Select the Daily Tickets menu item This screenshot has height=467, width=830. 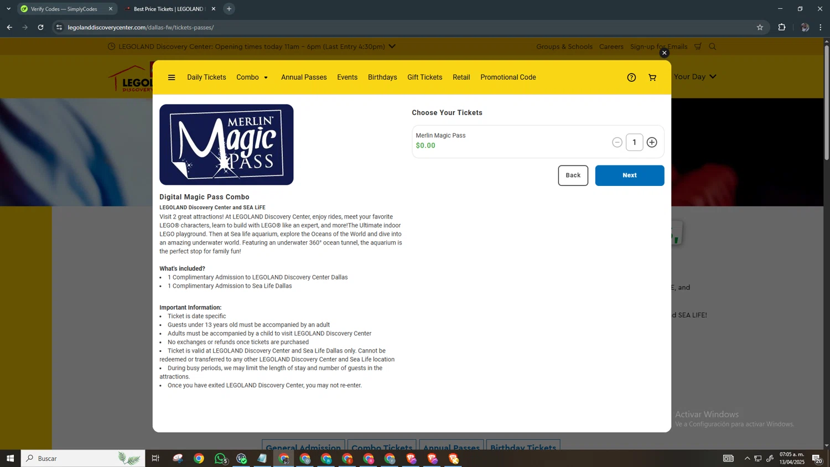[x=206, y=77]
